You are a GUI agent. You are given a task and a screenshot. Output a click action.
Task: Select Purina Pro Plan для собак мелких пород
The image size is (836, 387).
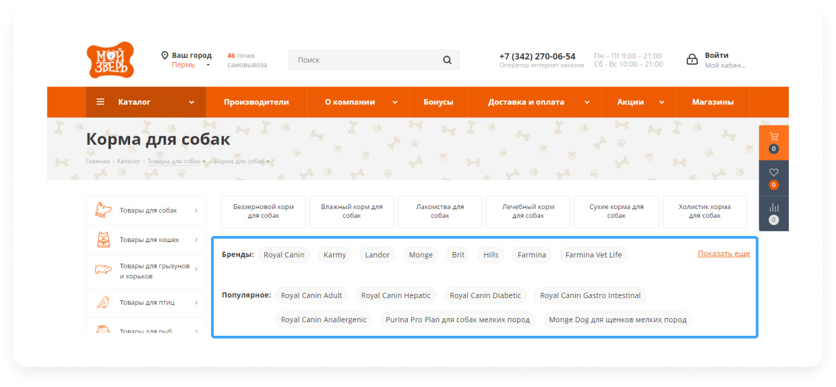(x=458, y=320)
